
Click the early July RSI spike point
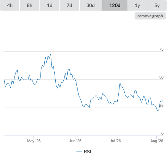pos(120,83)
